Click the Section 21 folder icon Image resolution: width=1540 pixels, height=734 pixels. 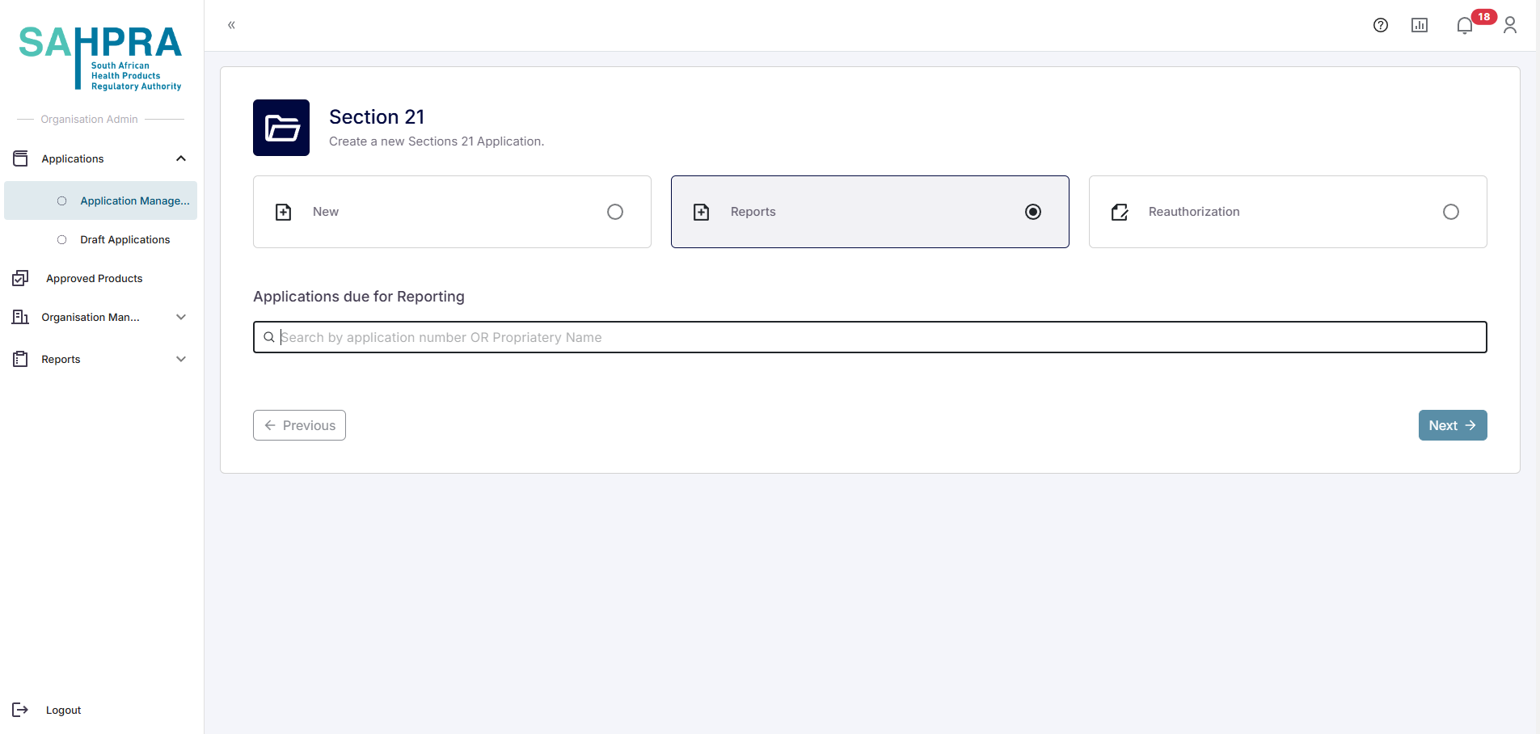point(281,128)
